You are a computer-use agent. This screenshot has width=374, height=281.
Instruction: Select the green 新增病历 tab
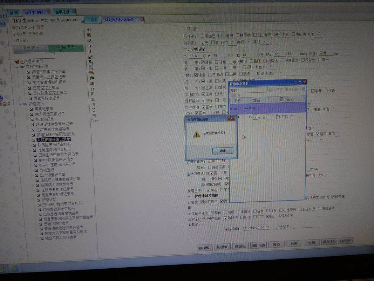(66, 48)
